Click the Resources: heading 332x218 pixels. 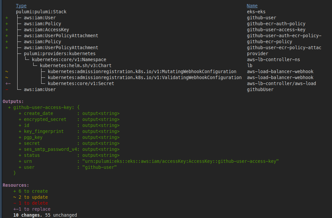tap(16, 185)
